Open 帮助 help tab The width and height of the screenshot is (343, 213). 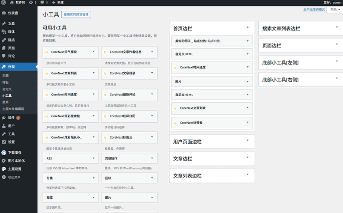pos(335,9)
